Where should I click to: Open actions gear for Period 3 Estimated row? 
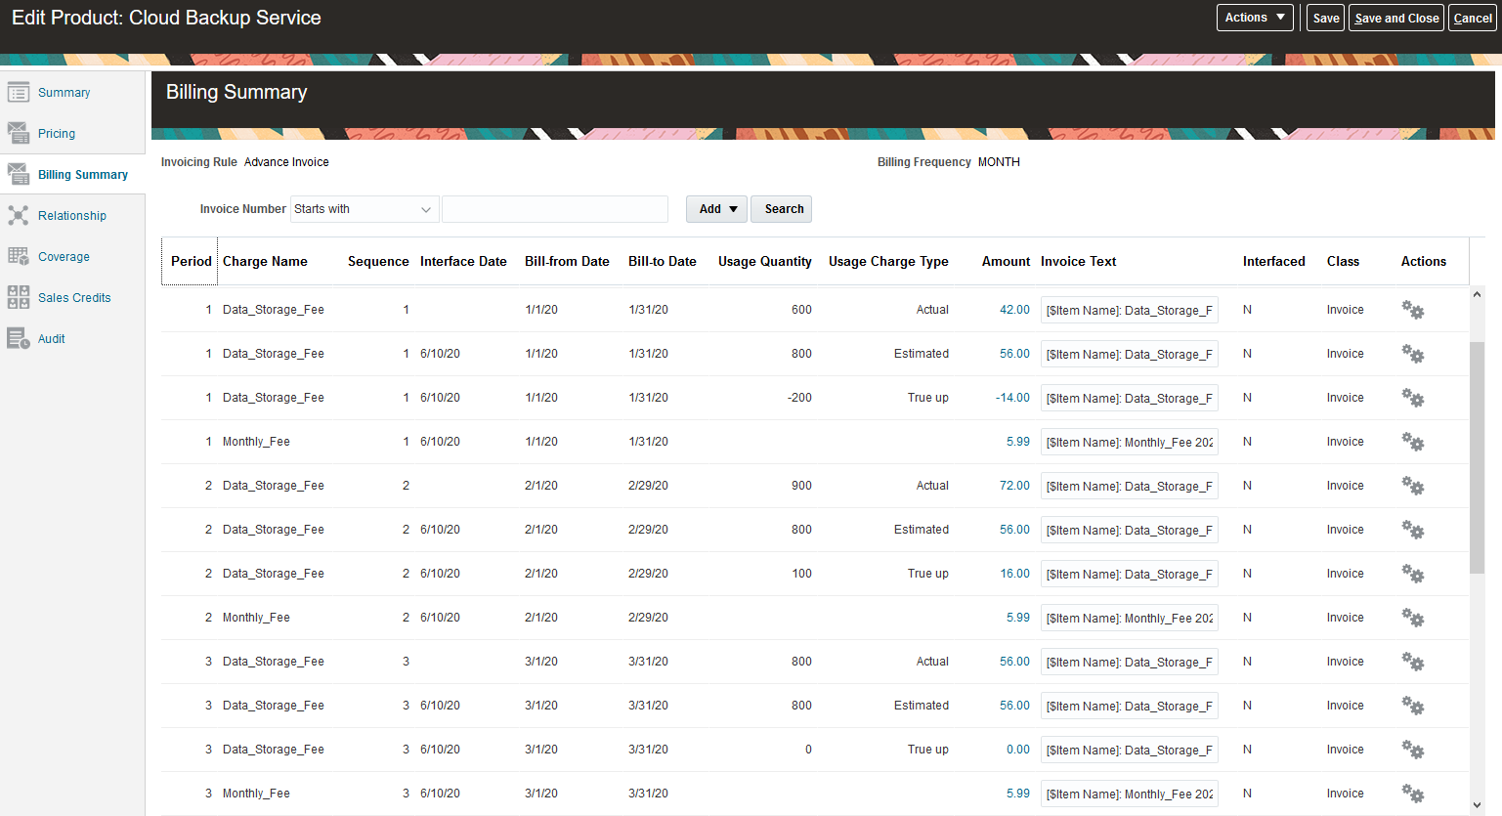(1413, 706)
